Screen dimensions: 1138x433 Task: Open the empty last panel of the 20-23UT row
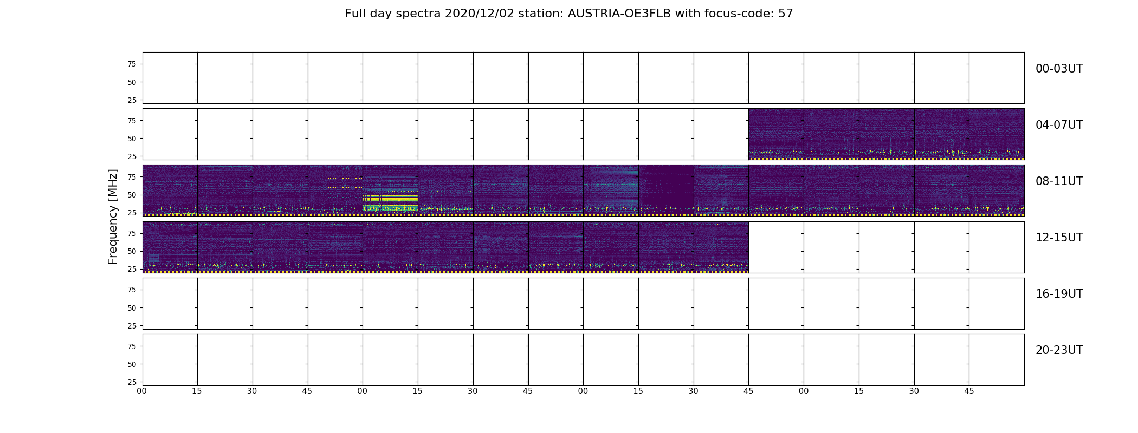tap(997, 360)
